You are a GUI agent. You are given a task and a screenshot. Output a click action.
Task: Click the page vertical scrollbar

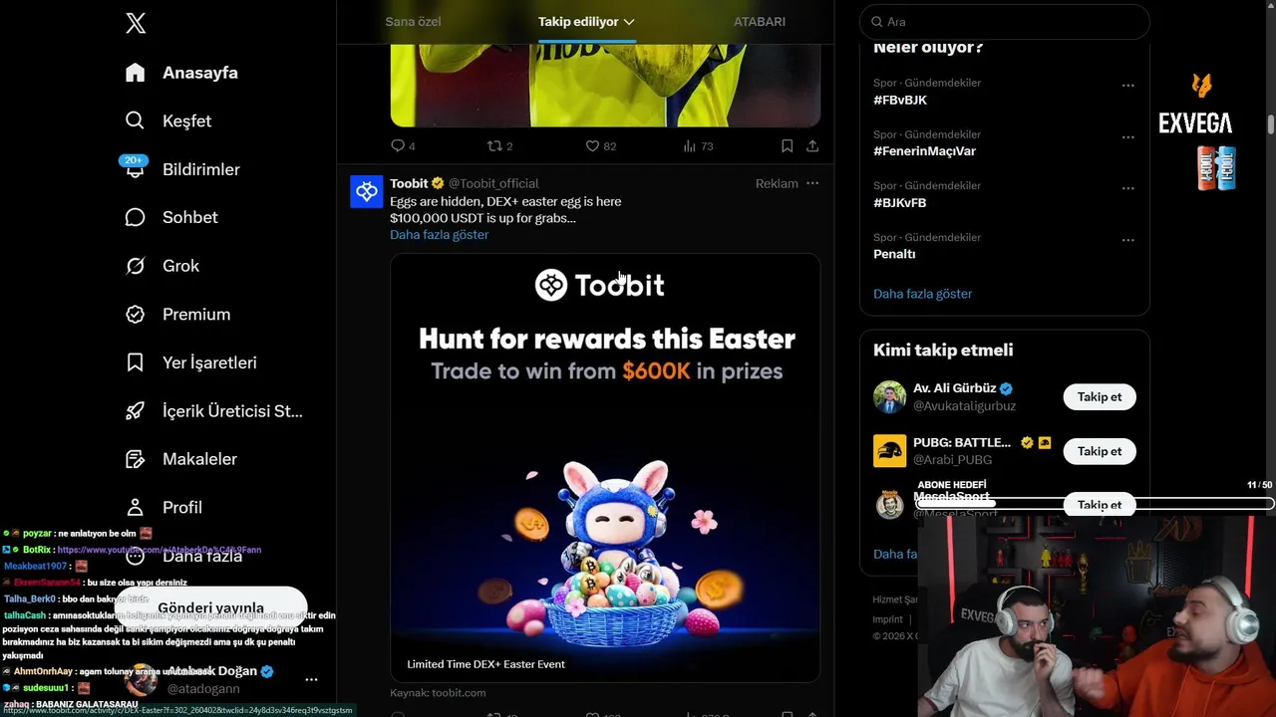point(1270,124)
